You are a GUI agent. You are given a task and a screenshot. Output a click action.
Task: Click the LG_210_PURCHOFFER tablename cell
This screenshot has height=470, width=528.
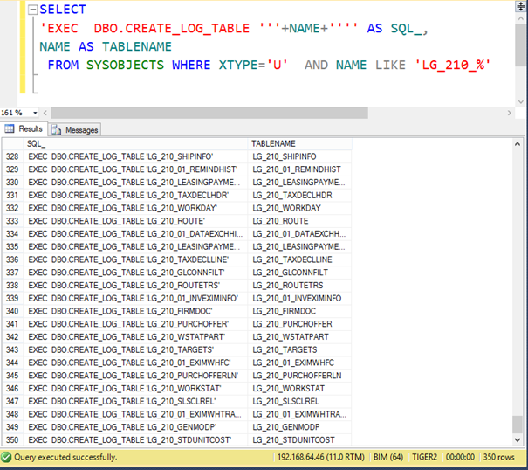(x=299, y=324)
